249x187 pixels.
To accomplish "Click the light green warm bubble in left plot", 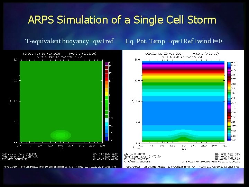I will (61, 135).
